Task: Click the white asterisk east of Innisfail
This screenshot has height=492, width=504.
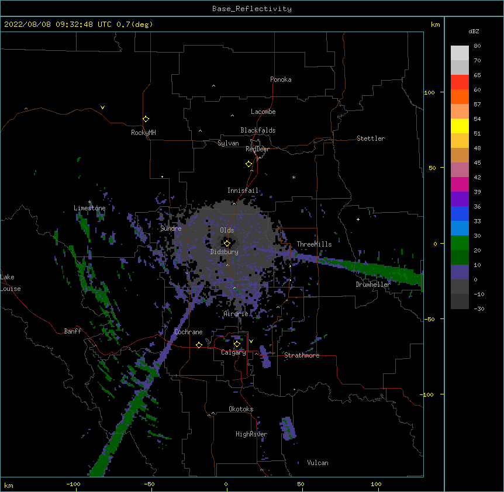Action: coord(294,177)
